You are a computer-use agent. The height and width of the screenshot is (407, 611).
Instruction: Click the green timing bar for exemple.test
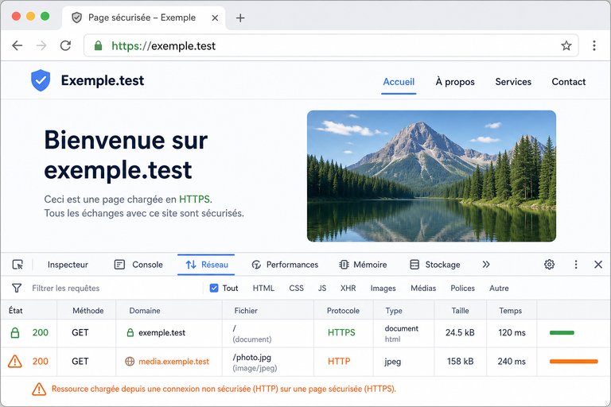click(x=562, y=332)
